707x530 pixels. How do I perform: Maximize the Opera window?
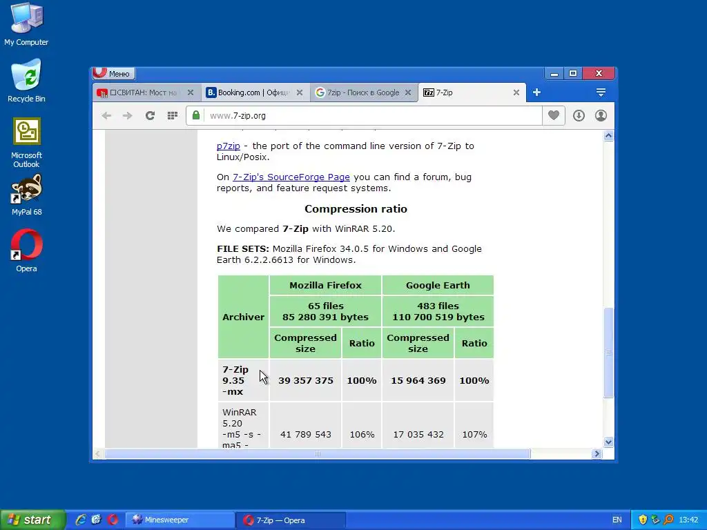pyautogui.click(x=573, y=73)
